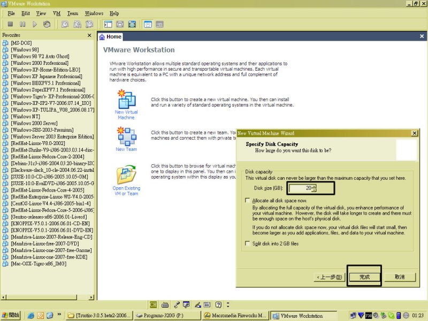Open the View menu
The image size is (428, 321).
pos(41,13)
